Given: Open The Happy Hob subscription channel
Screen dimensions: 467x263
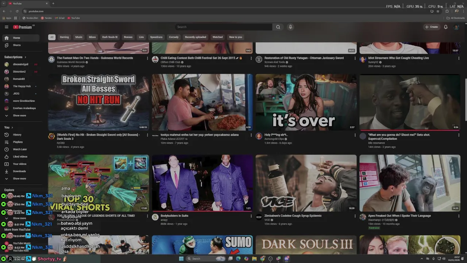Looking at the screenshot, I should pos(21,86).
